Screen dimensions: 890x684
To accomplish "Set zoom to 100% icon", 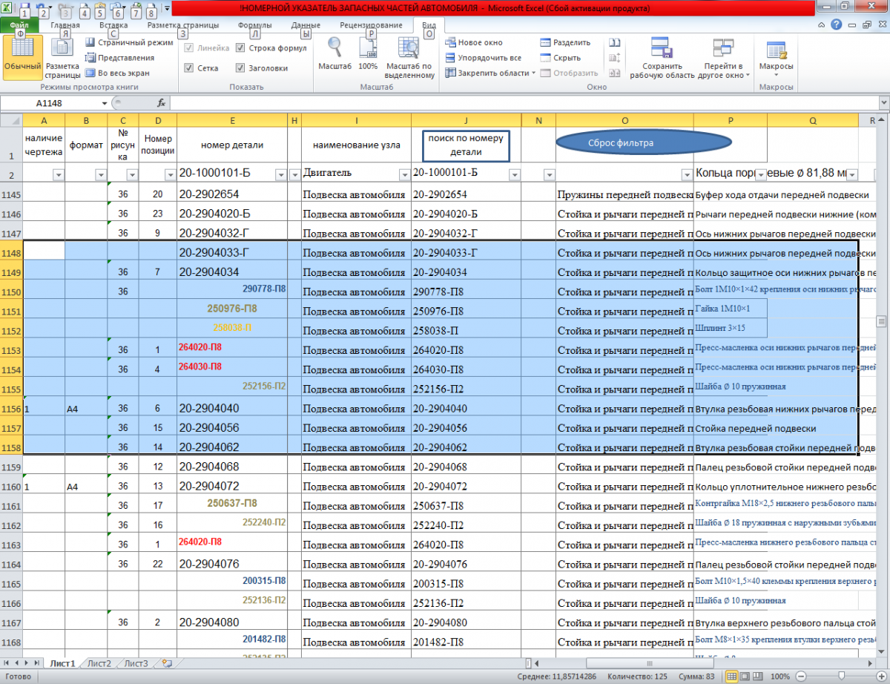I will 368,54.
